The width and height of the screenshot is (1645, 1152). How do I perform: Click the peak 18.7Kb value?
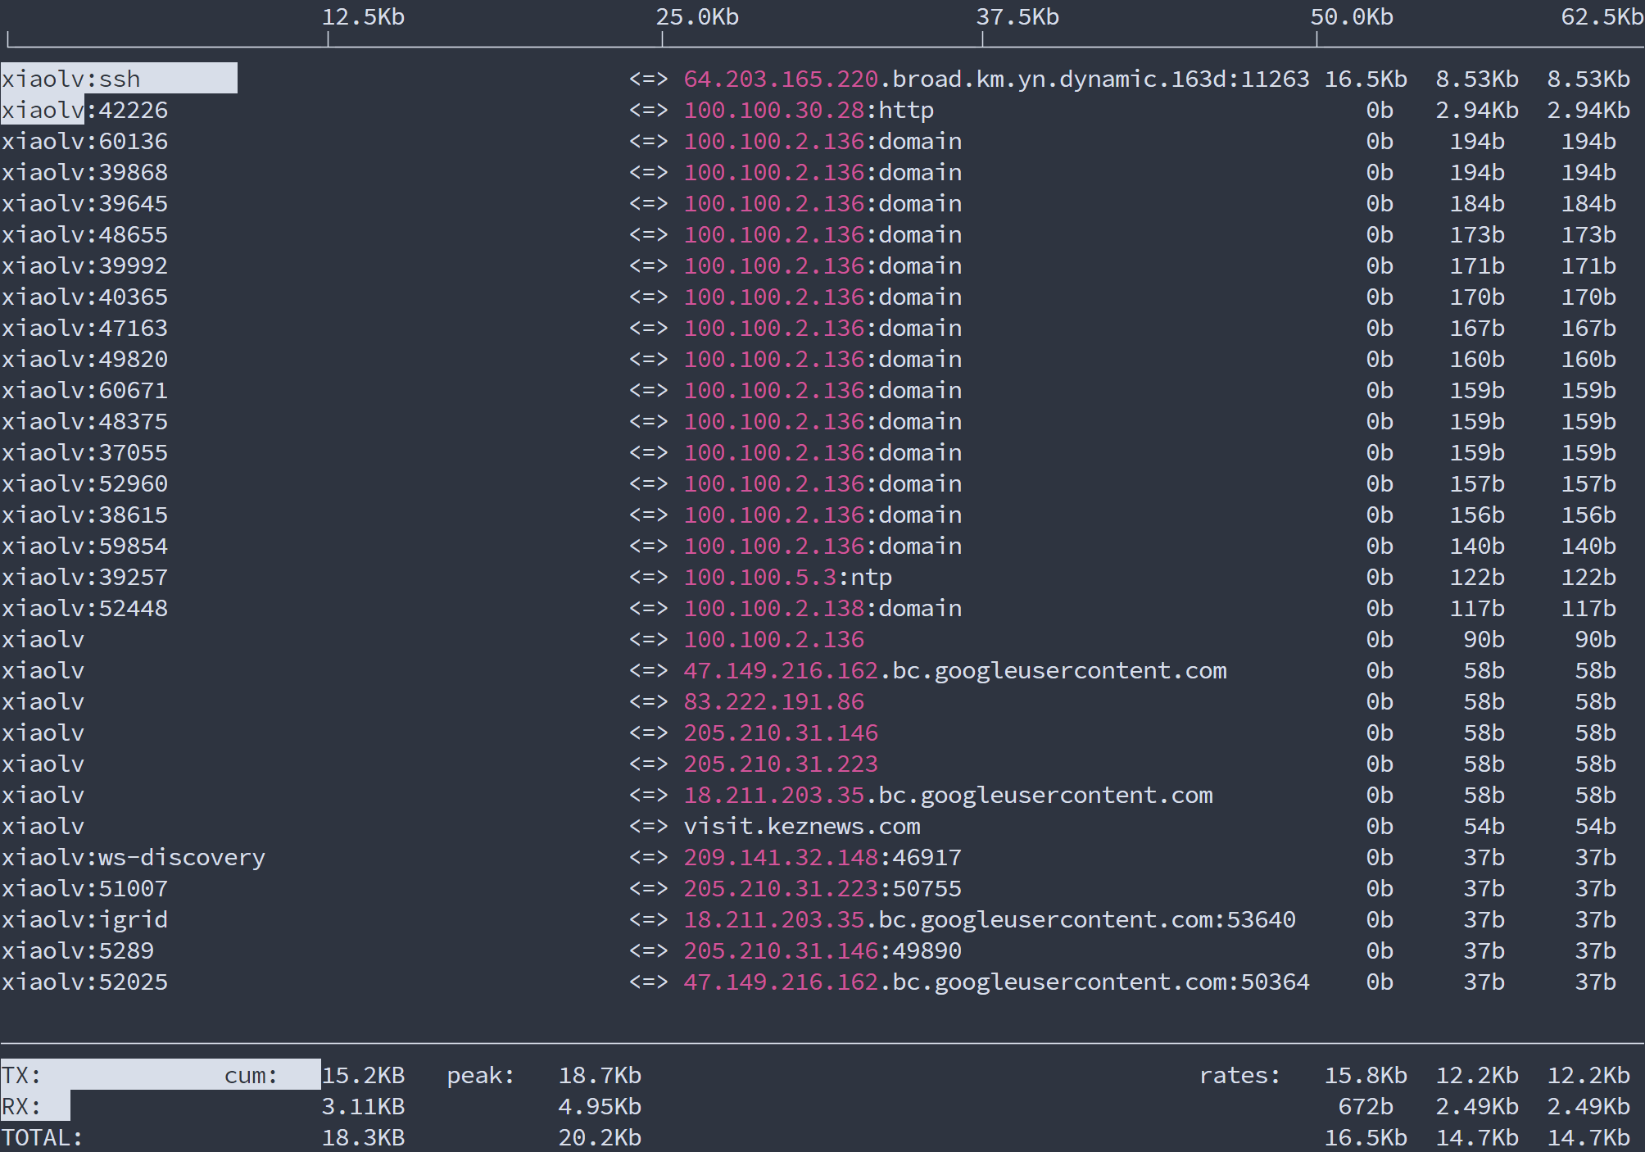600,1075
